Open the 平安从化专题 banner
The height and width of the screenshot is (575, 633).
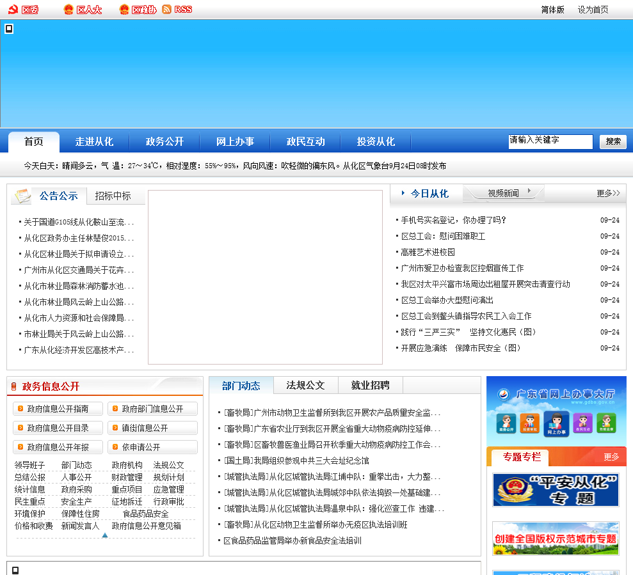[556, 490]
